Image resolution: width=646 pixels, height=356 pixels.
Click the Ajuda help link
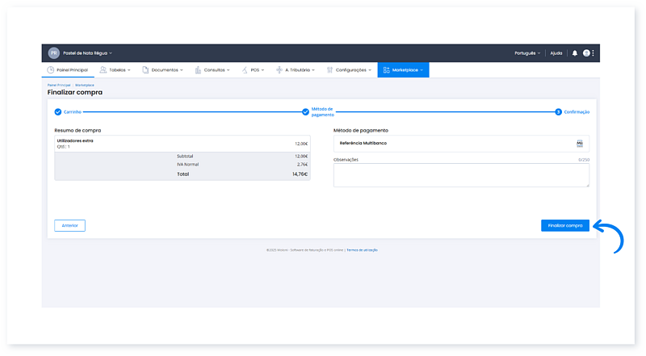coord(556,53)
